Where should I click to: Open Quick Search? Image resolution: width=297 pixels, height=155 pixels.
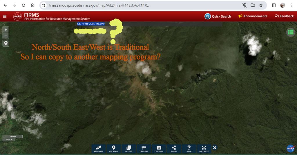(218, 16)
